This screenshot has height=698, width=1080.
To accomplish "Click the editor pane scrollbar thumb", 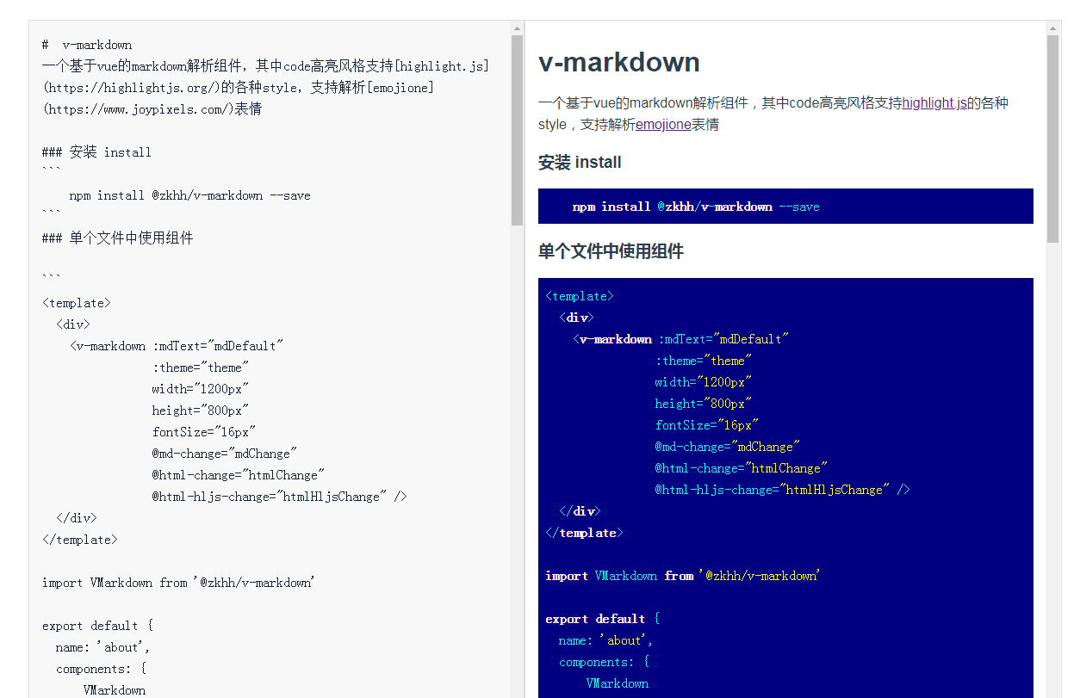I will coord(517,130).
